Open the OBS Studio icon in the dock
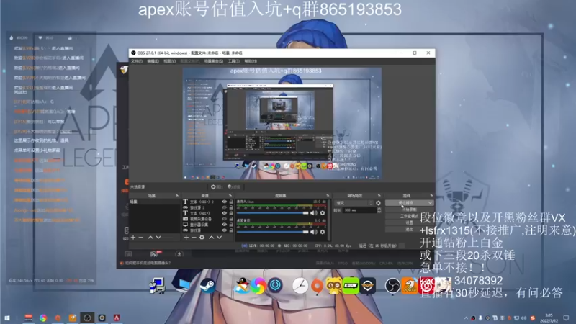Screen dimensions: 576x324 coord(392,285)
